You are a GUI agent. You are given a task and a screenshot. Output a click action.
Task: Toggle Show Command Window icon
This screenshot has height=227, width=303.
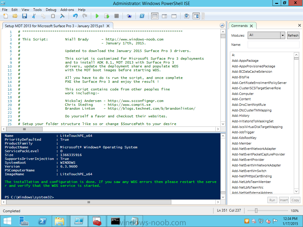[x=187, y=16]
